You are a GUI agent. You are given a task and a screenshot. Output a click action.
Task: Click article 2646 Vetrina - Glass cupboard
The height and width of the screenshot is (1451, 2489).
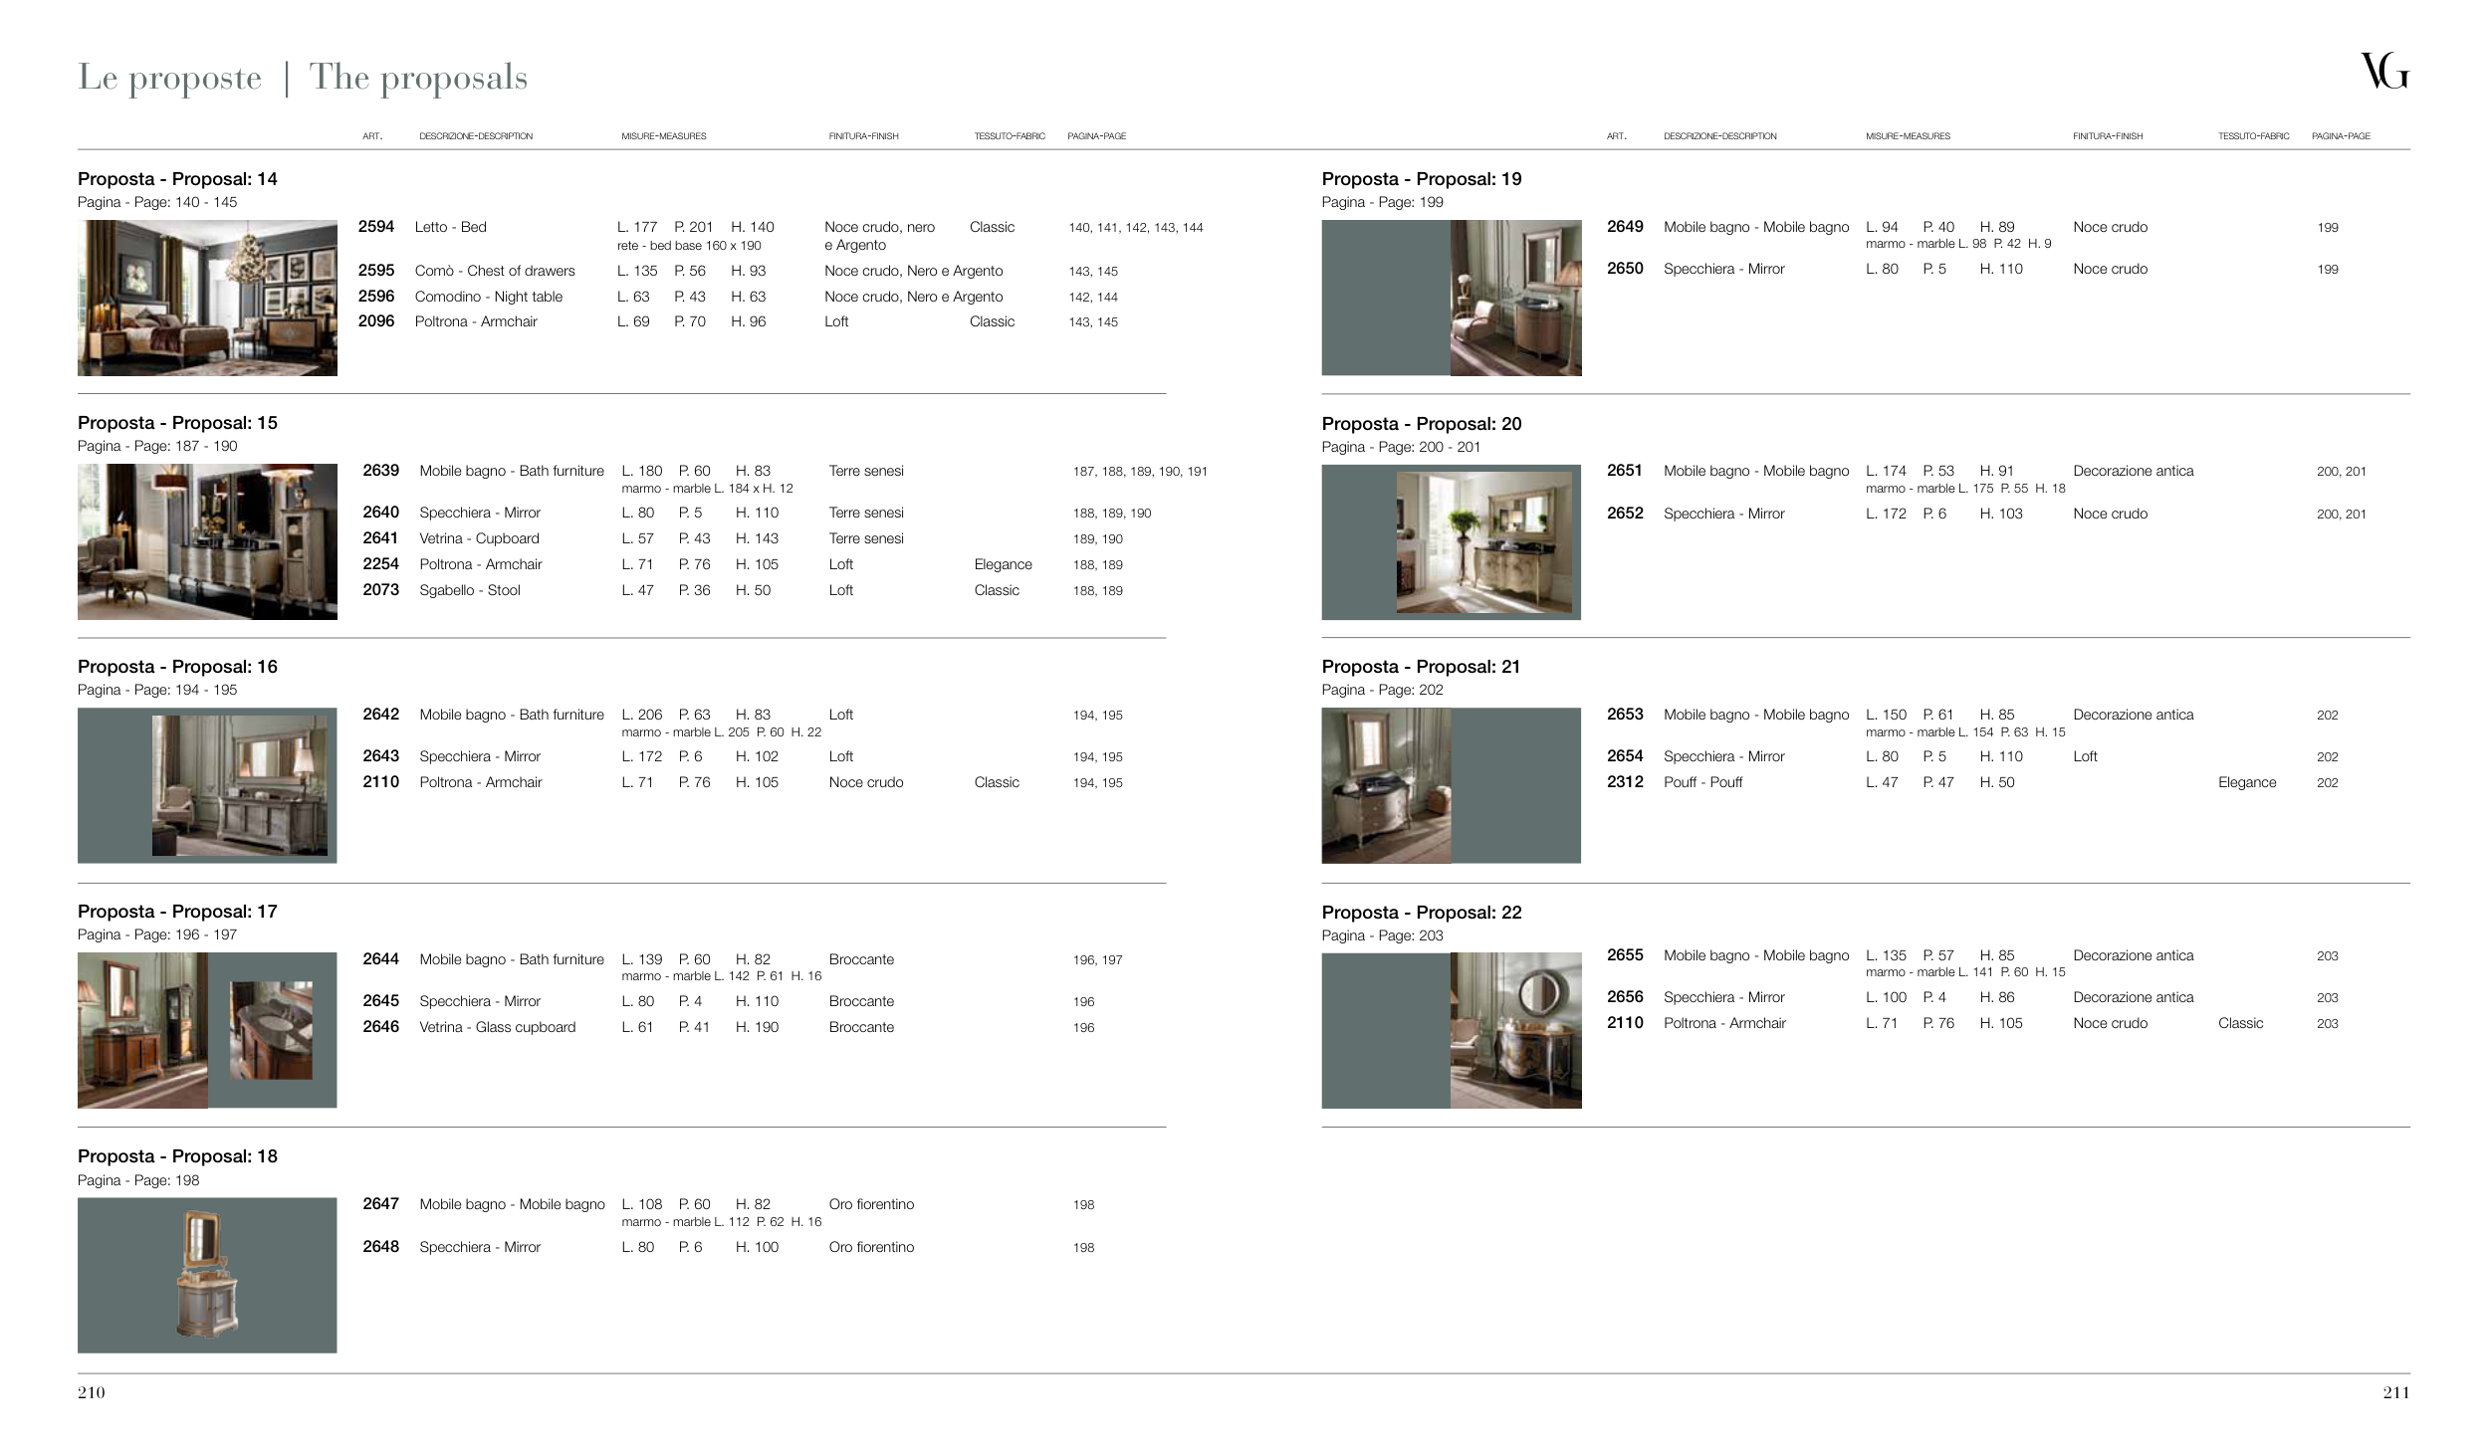coord(380,1027)
